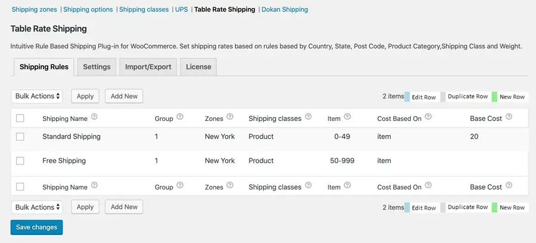Tick the Free Shipping row checkbox
The image size is (536, 243).
pos(20,161)
